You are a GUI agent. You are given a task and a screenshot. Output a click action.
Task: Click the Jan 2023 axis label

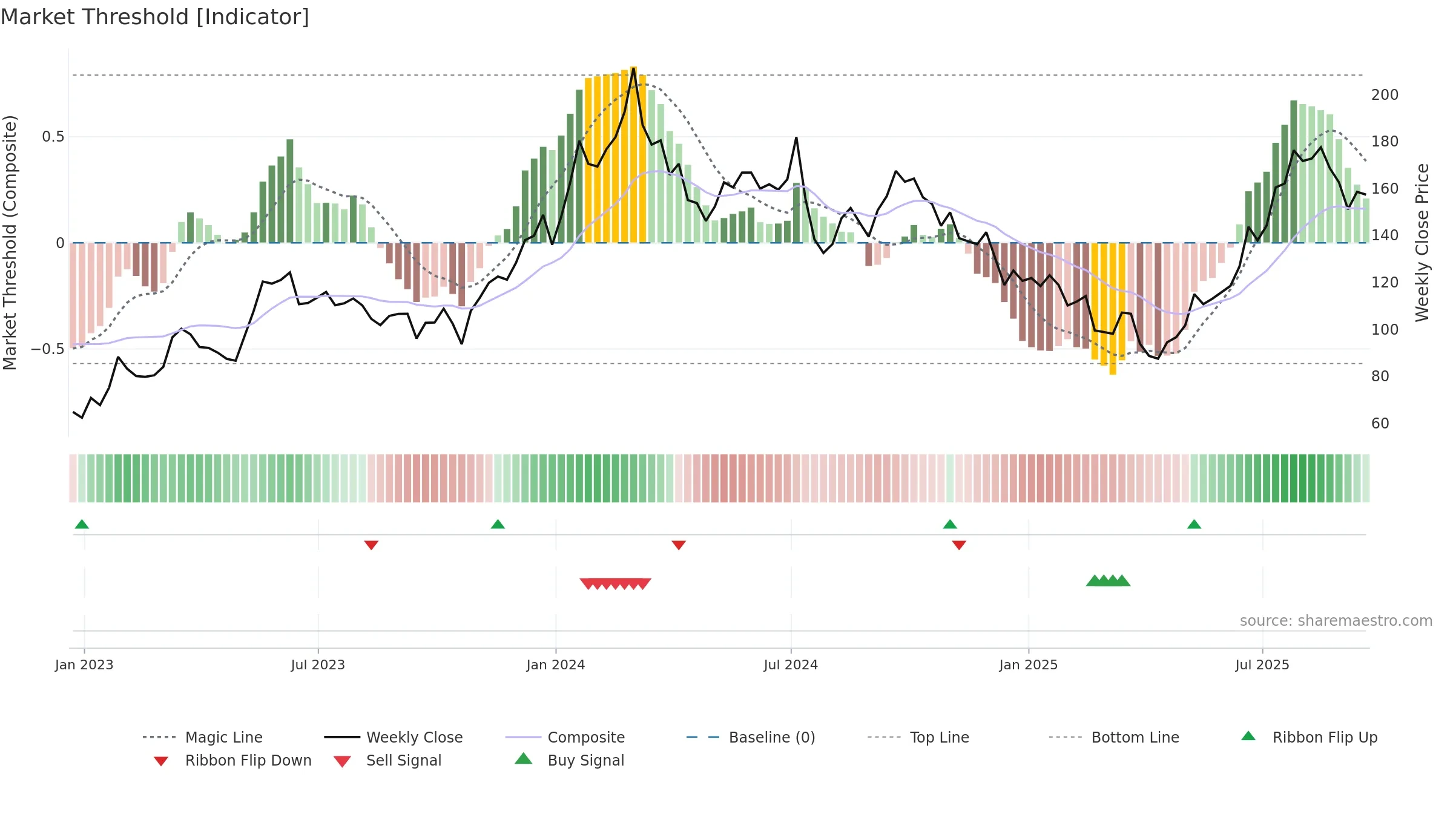(84, 664)
